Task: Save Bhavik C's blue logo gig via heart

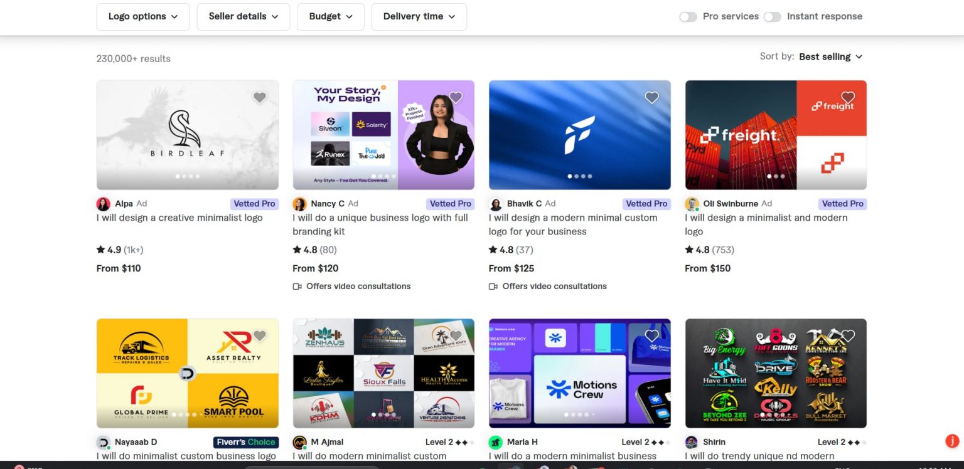Action: point(652,97)
